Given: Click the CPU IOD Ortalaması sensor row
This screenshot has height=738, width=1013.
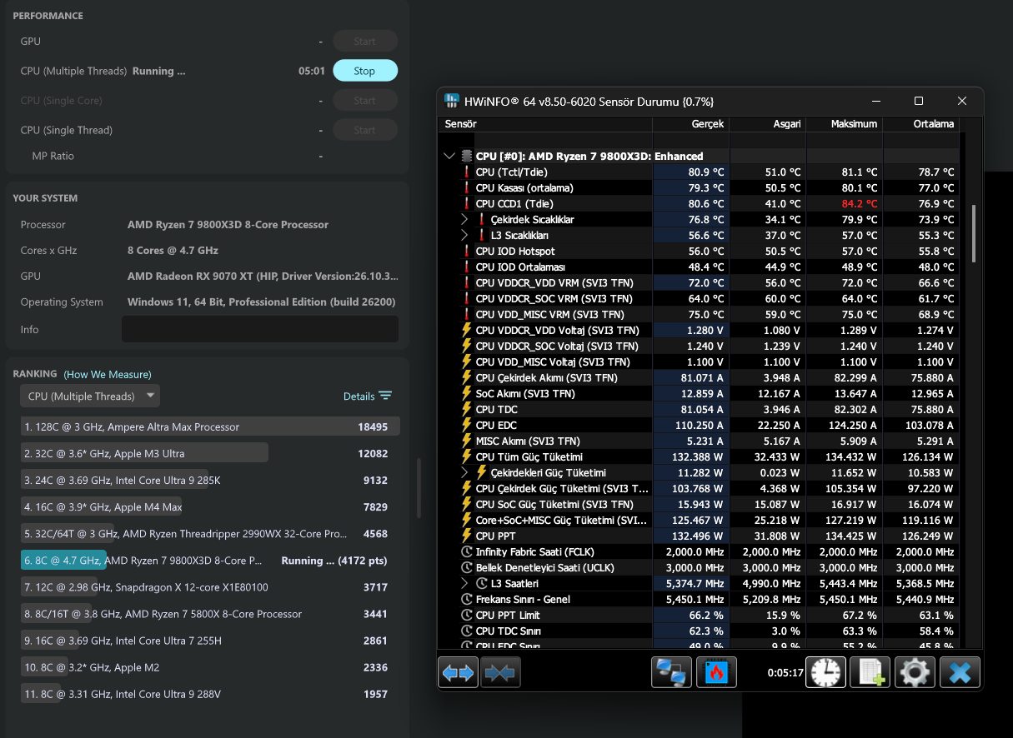Looking at the screenshot, I should point(700,267).
